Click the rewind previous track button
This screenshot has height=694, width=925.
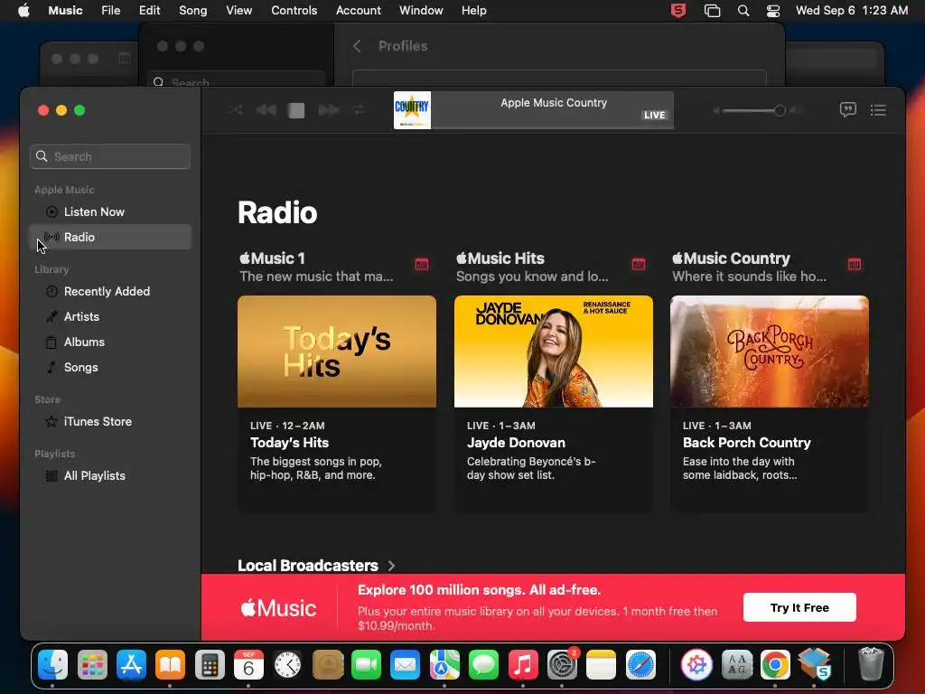[266, 110]
